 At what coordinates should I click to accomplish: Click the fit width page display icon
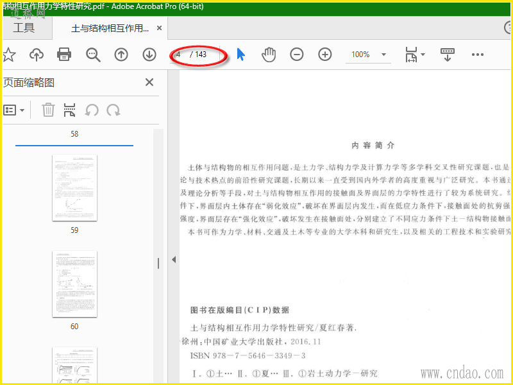(411, 55)
